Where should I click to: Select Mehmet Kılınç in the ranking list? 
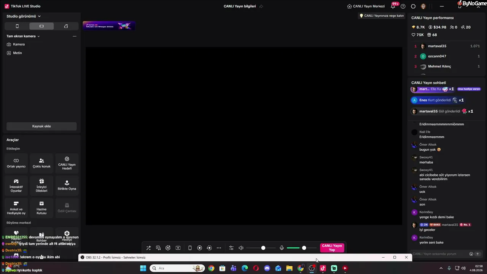click(446, 67)
